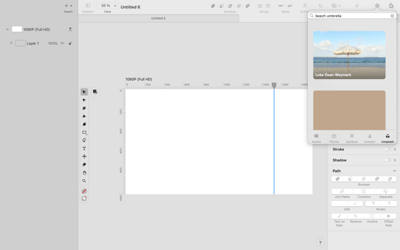Click the Library plus-circle icon in toolbar
The height and width of the screenshot is (250, 400).
pyautogui.click(x=377, y=6)
